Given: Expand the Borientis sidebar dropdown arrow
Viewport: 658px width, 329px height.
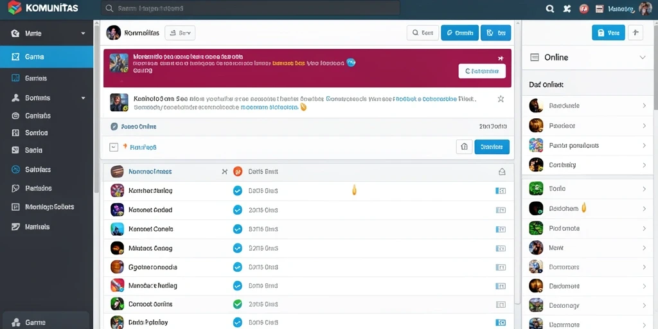Looking at the screenshot, I should (83, 98).
